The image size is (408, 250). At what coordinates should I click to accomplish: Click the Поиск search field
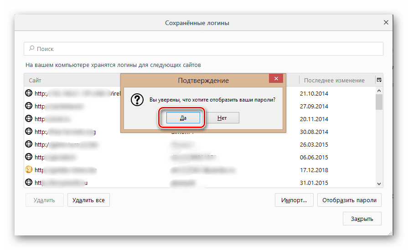coord(203,49)
